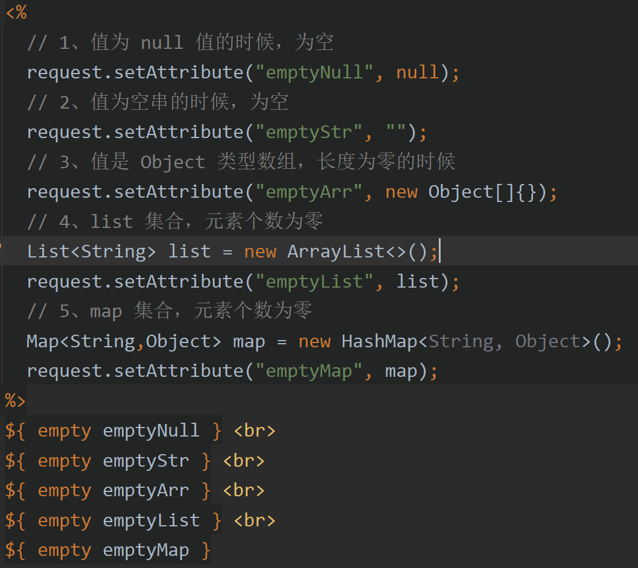Click the map variable name in HashMap declaration

click(x=249, y=342)
